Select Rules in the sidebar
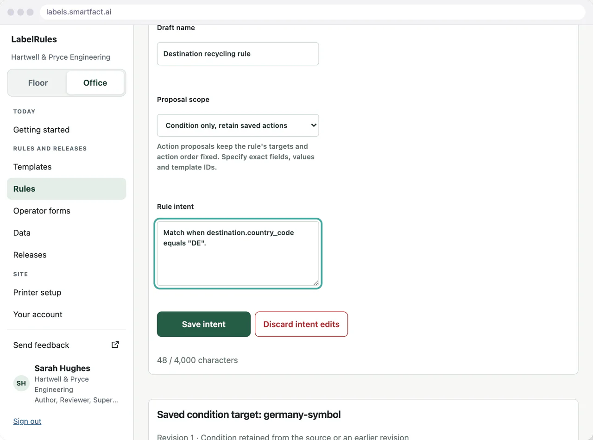The image size is (593, 440). (66, 189)
